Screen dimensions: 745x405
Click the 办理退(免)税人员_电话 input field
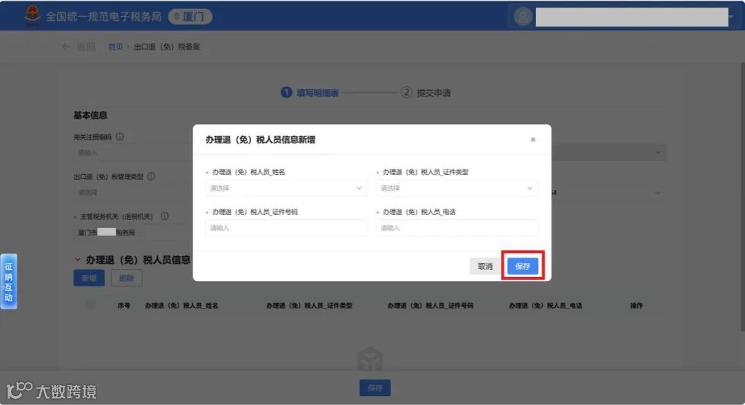(457, 228)
